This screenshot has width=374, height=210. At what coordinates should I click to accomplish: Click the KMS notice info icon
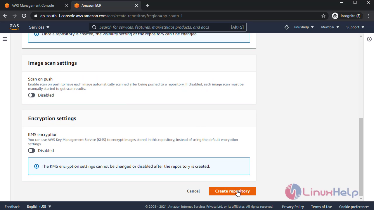[x=37, y=166]
